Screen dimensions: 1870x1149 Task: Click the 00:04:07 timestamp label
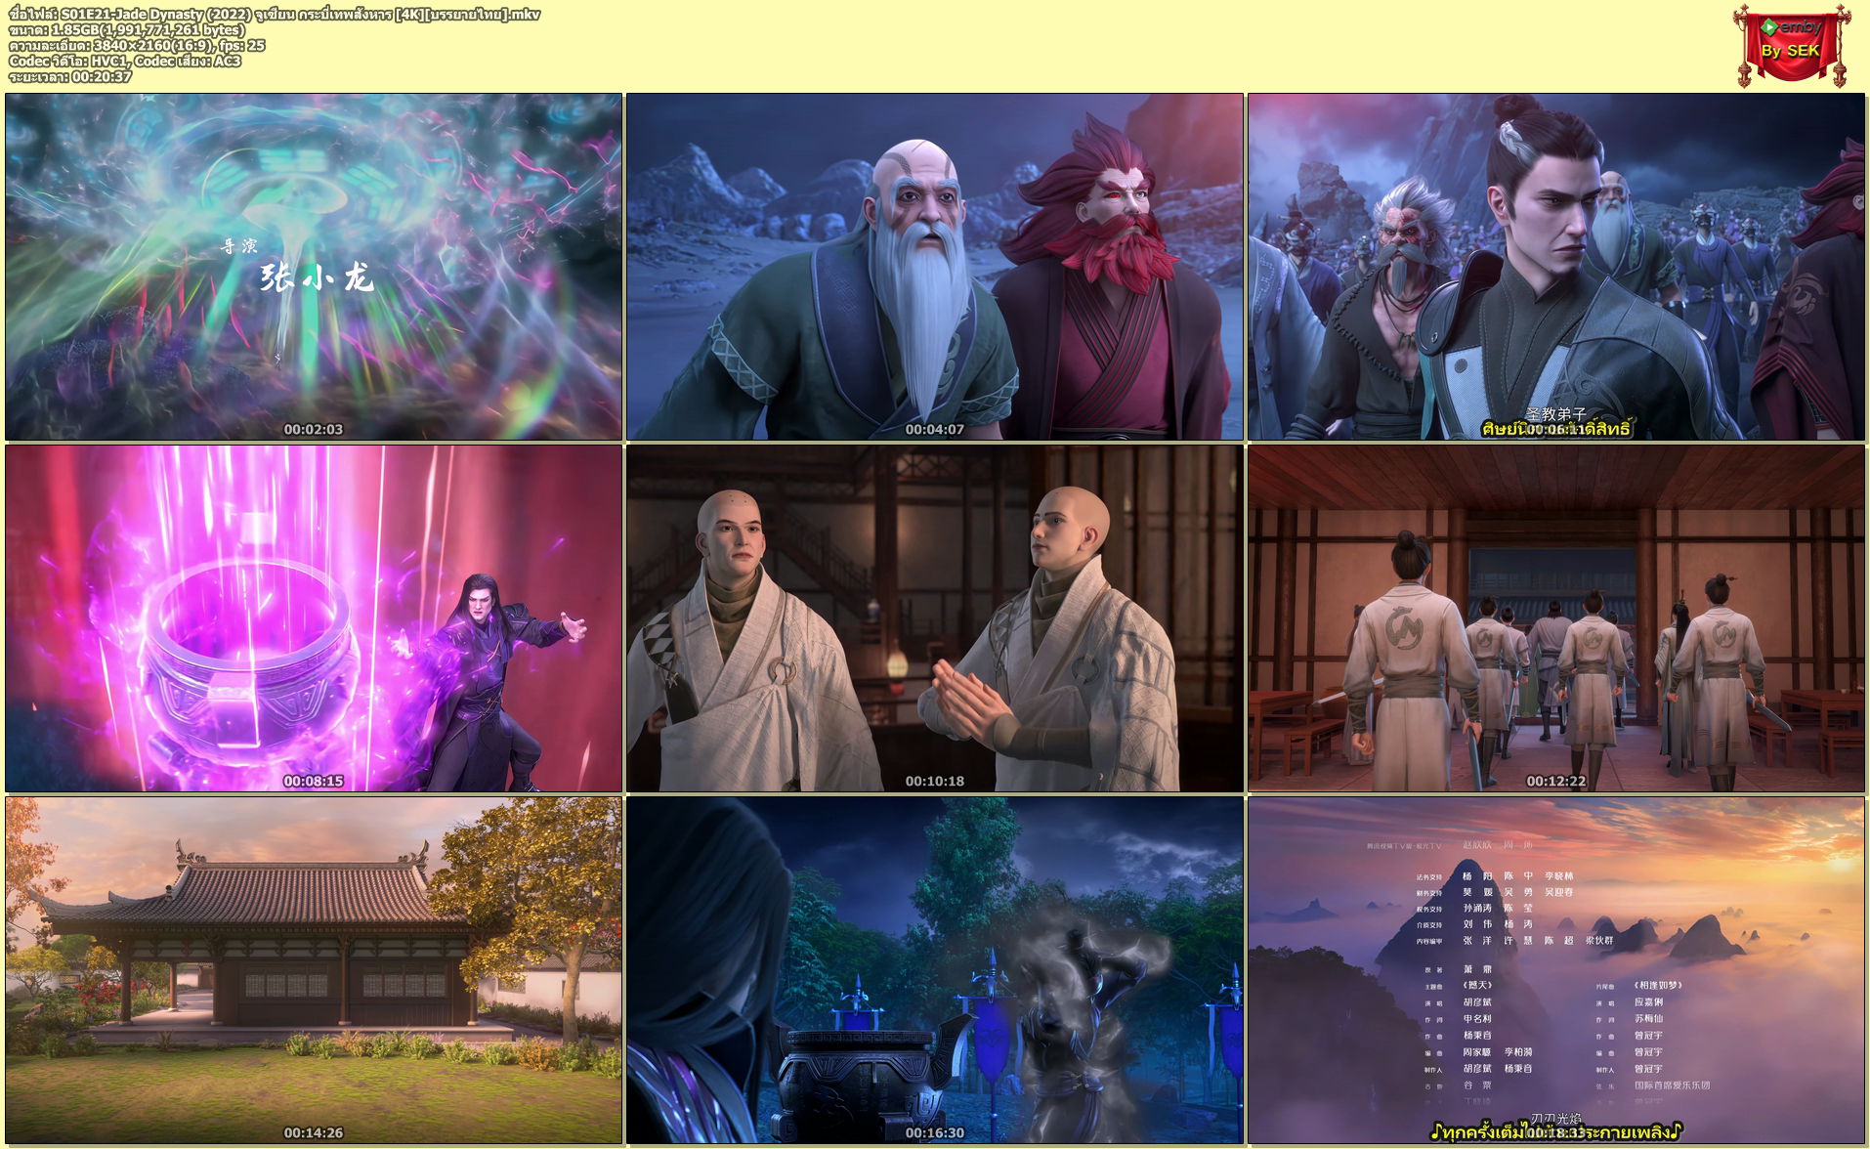tap(935, 429)
